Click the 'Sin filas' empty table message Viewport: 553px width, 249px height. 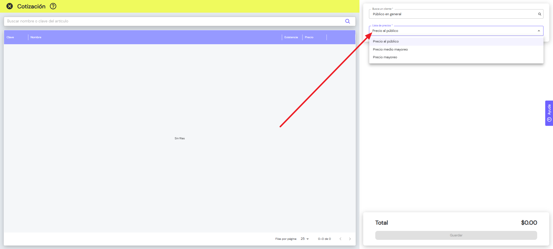pyautogui.click(x=180, y=138)
